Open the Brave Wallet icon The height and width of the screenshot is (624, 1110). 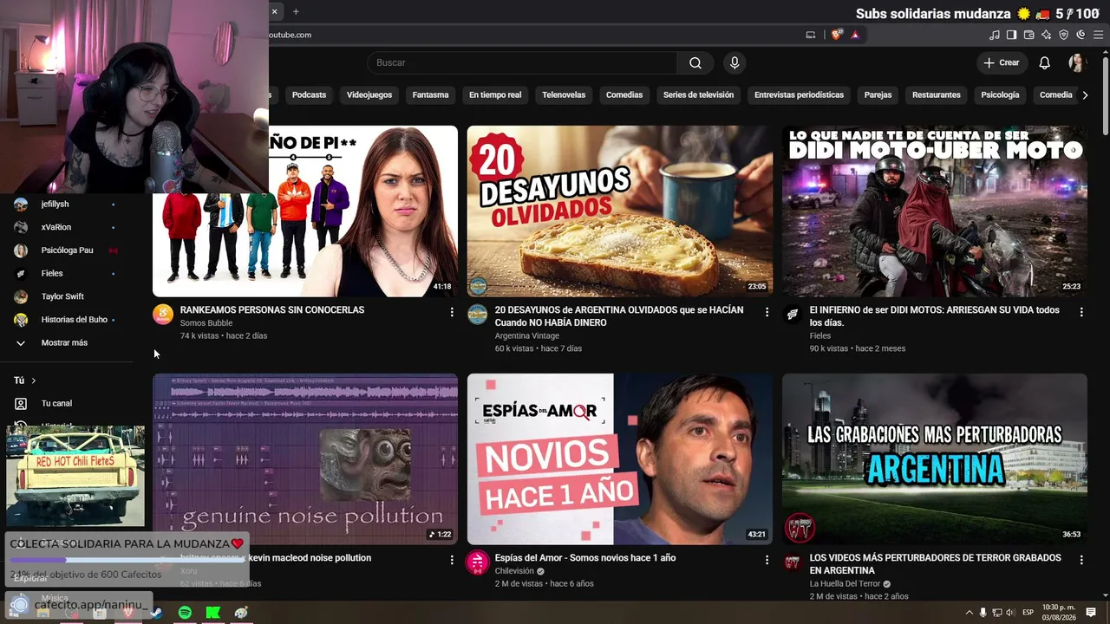(1029, 35)
